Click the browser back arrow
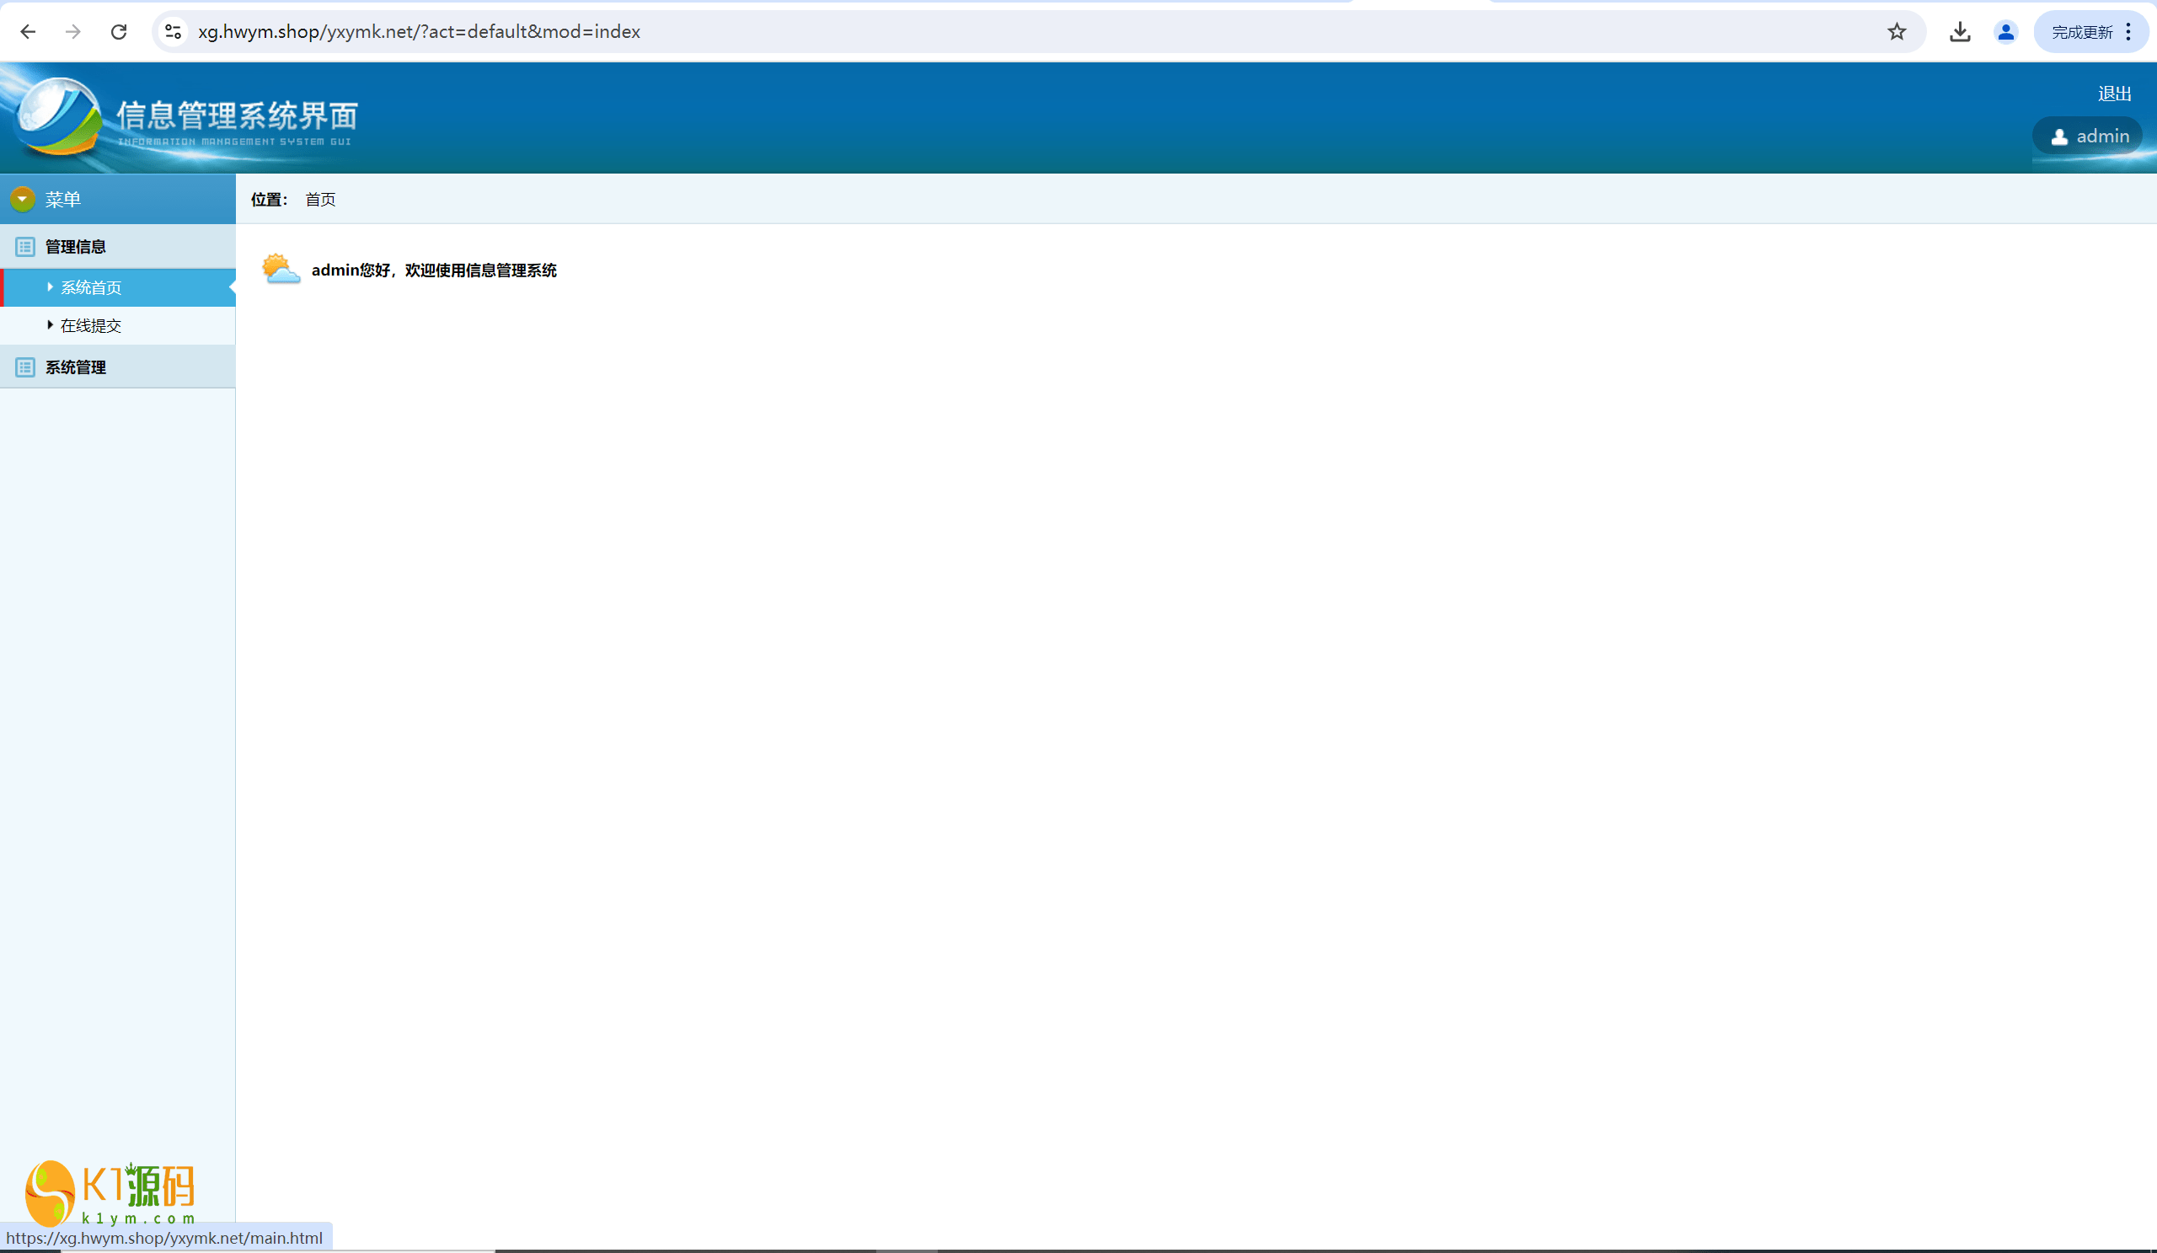 (29, 32)
